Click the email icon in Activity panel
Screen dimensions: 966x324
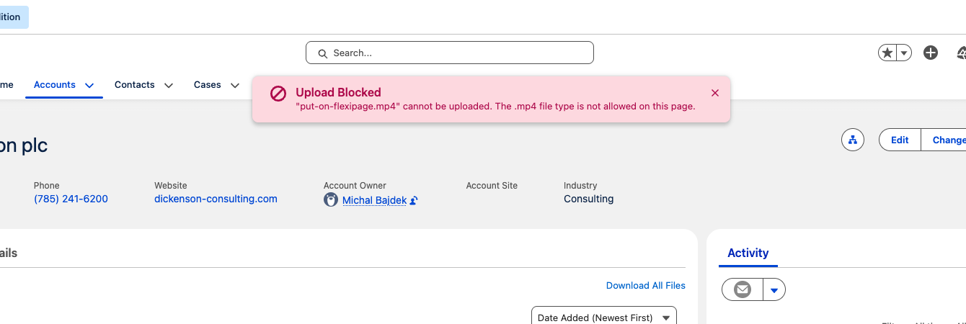click(743, 289)
